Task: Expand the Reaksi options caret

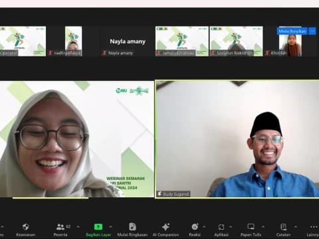Action: pyautogui.click(x=204, y=227)
